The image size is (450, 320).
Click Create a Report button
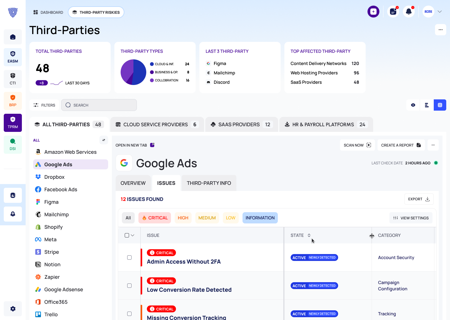coord(401,145)
